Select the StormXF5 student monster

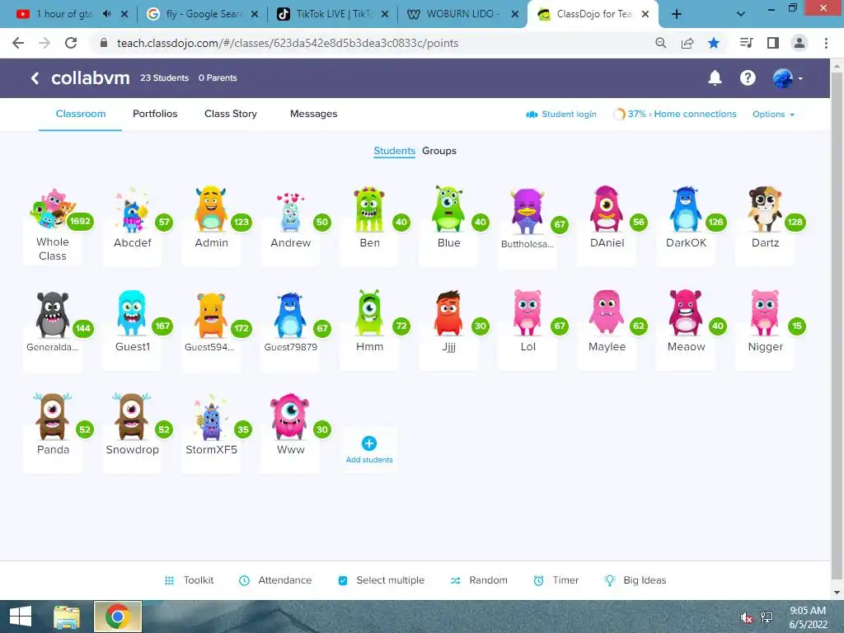point(211,419)
